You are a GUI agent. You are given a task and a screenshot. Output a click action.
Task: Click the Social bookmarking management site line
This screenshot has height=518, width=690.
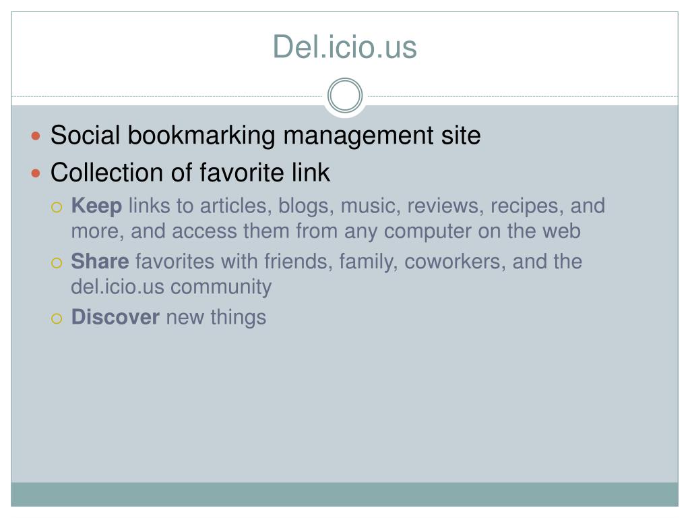(265, 136)
